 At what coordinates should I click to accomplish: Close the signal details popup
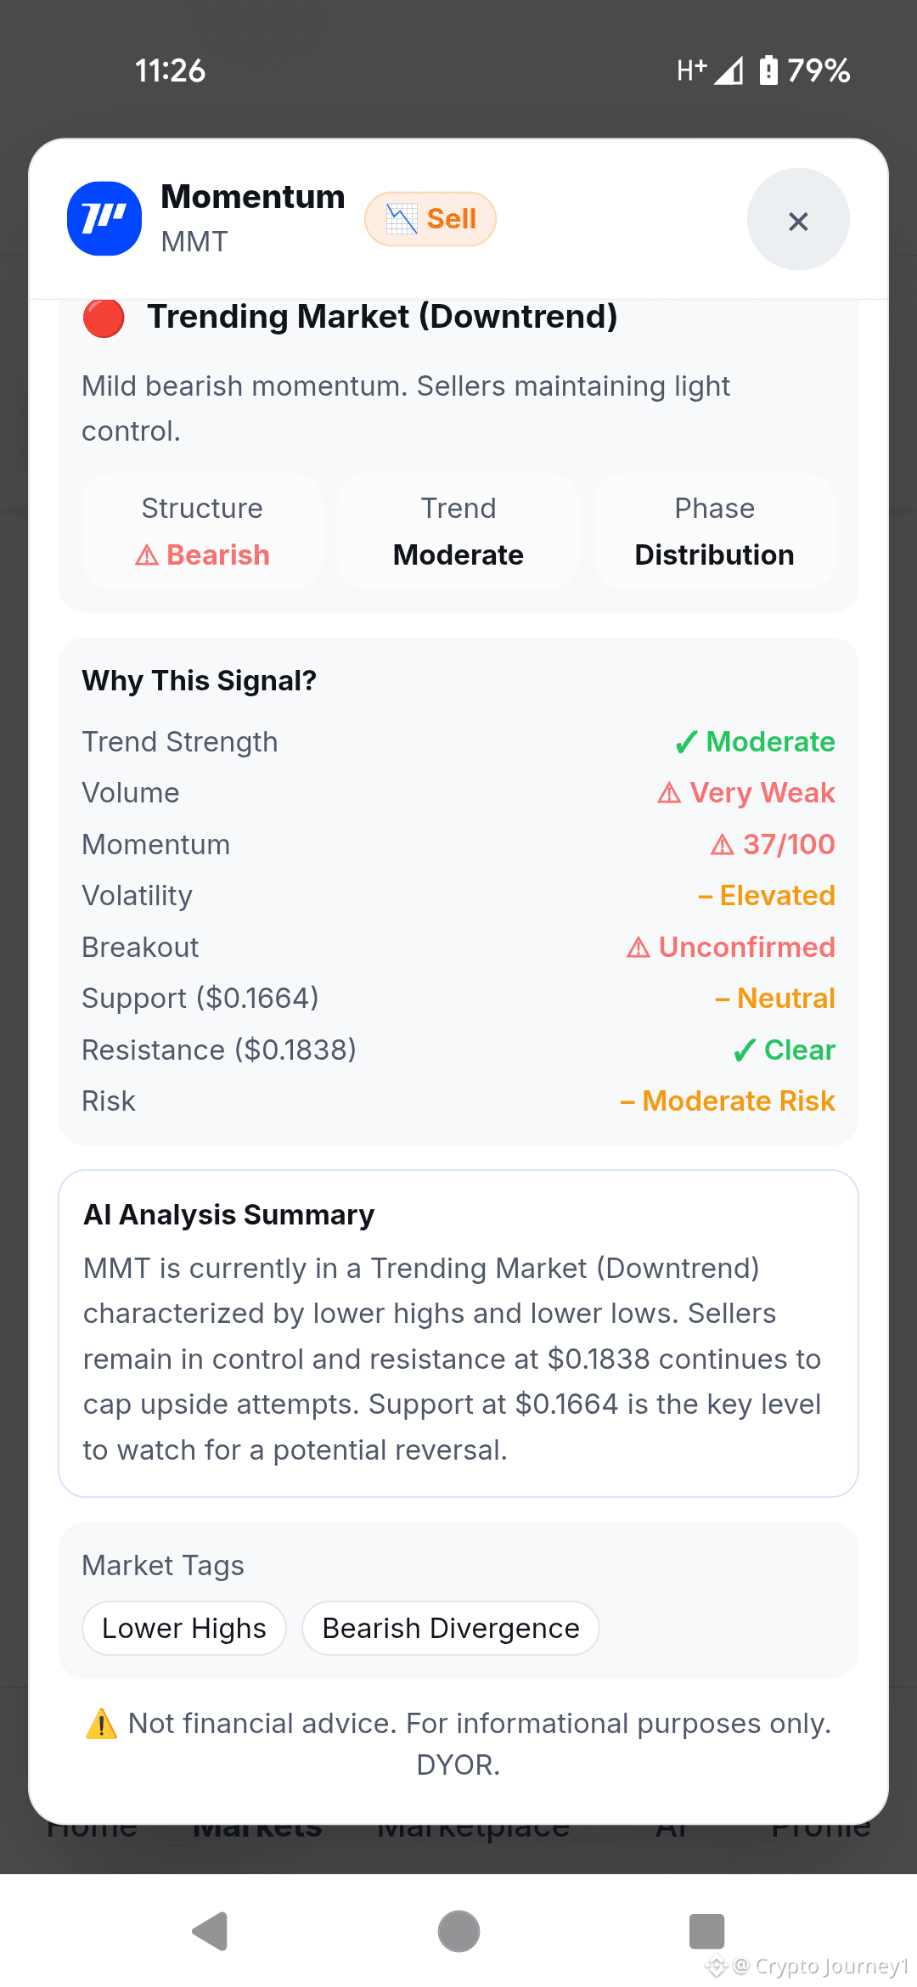click(798, 219)
